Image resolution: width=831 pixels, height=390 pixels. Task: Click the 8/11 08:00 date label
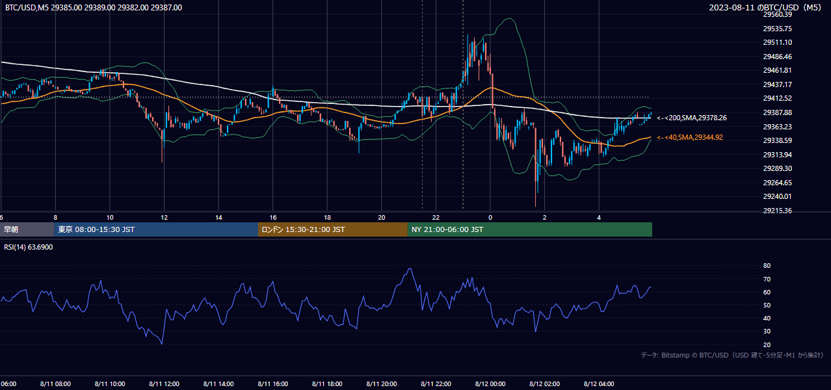coord(55,384)
